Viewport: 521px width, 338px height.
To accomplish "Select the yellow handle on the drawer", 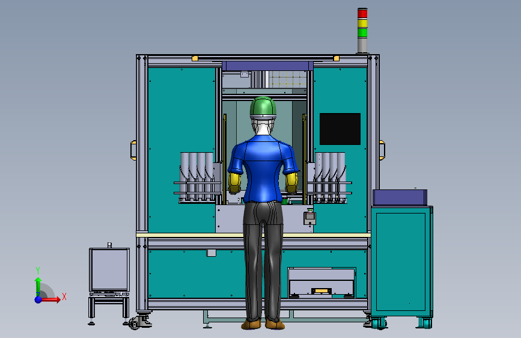I will coord(321,291).
